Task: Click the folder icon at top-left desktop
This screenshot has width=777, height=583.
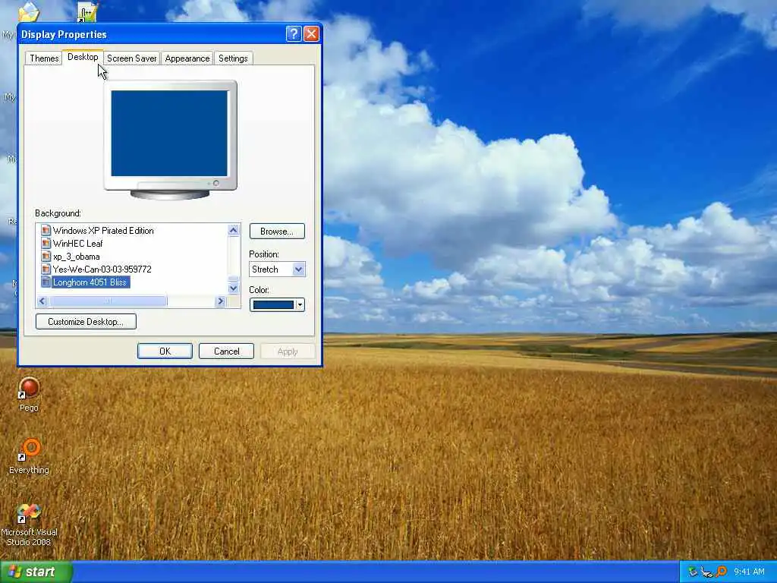Action: click(28, 12)
